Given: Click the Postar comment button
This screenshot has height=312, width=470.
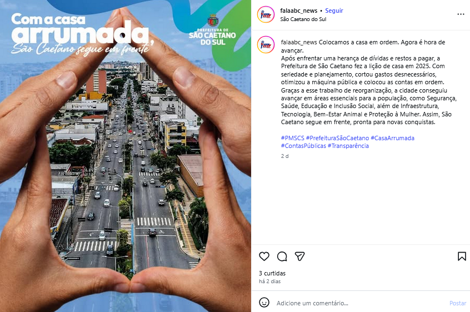Looking at the screenshot, I should [x=458, y=303].
